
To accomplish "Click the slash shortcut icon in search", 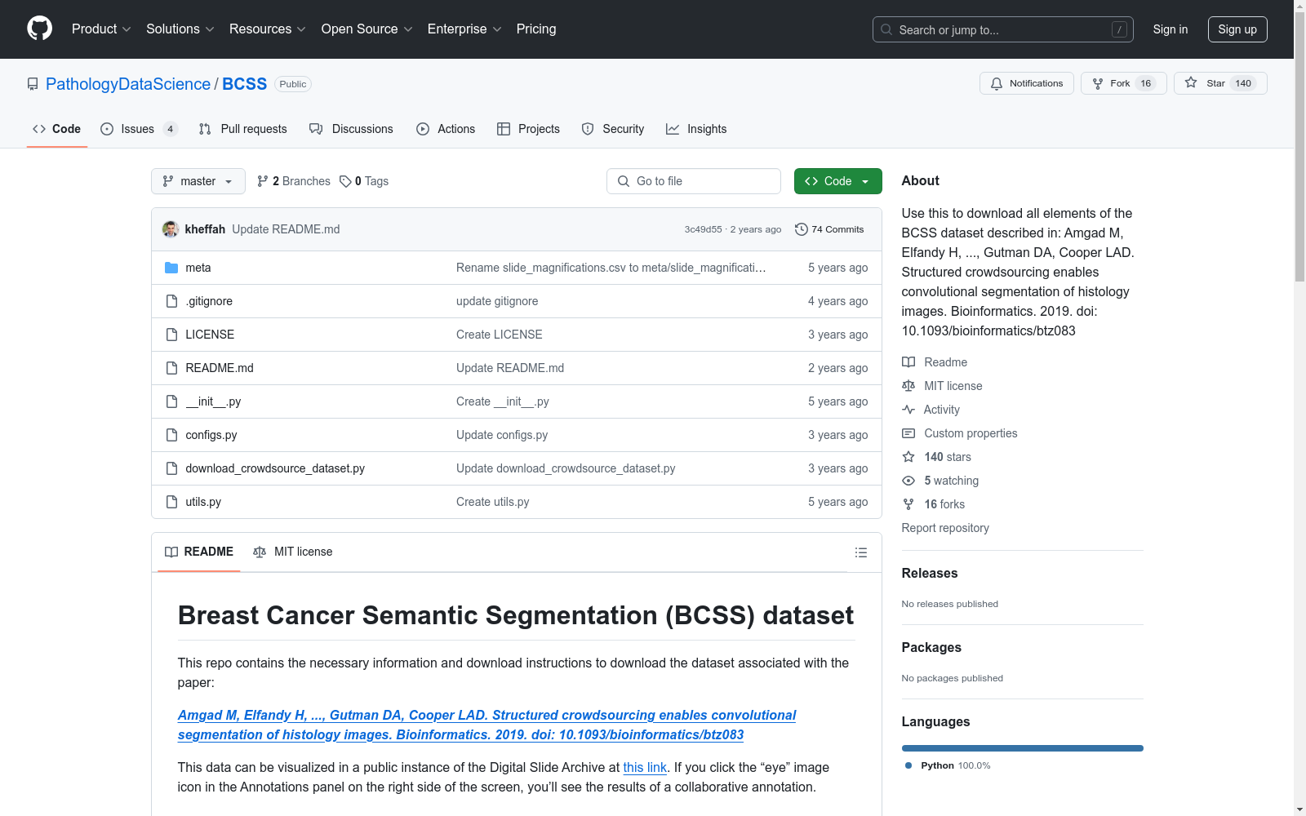I will pos(1119,29).
